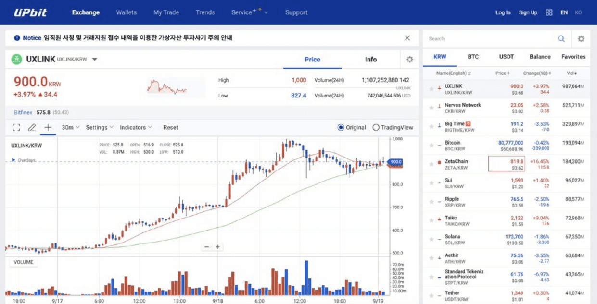This screenshot has width=597, height=304.
Task: Open the Wallets menu
Action: 127,12
